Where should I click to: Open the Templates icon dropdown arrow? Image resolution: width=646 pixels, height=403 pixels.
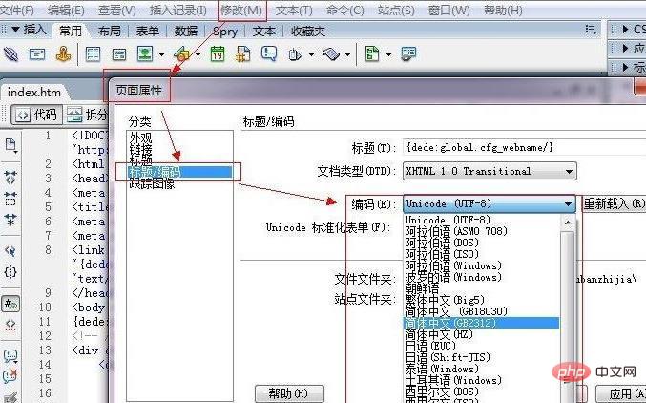tap(388, 54)
